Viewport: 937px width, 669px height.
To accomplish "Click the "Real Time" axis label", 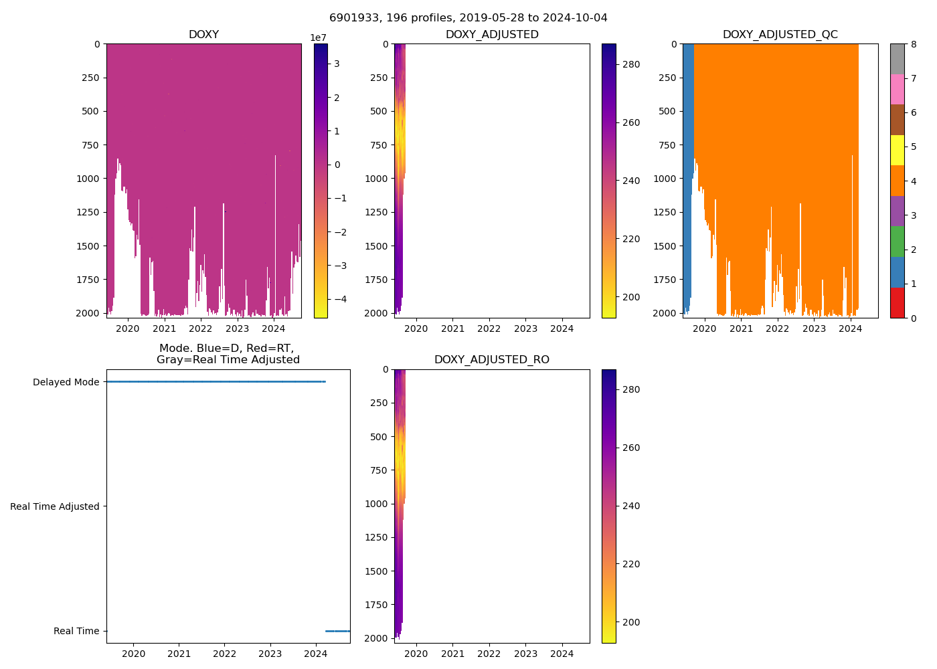I will [76, 631].
